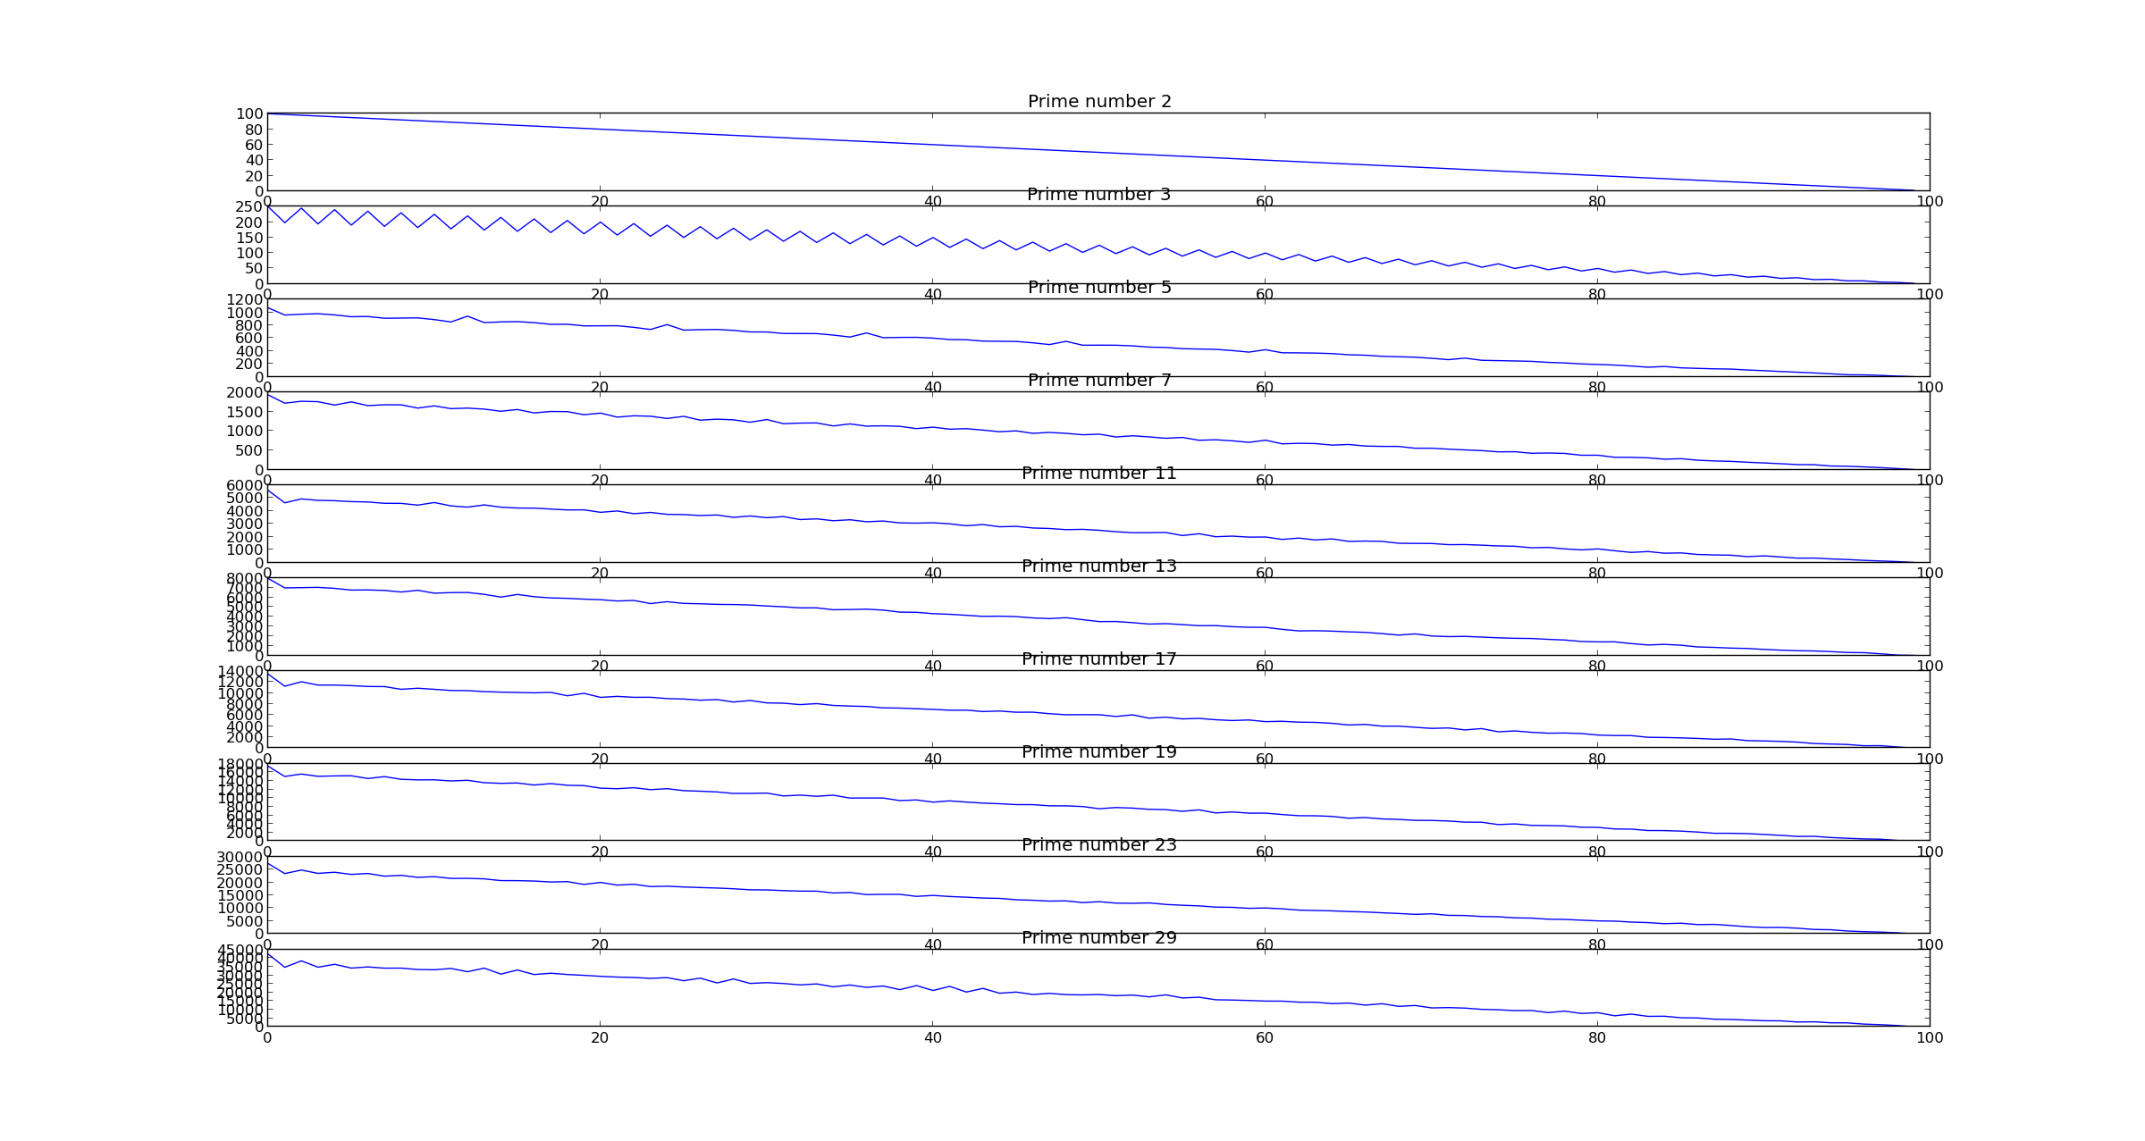Click y-axis label 1500 in Prime number 7 plot
The width and height of the screenshot is (2145, 1141).
pos(246,412)
